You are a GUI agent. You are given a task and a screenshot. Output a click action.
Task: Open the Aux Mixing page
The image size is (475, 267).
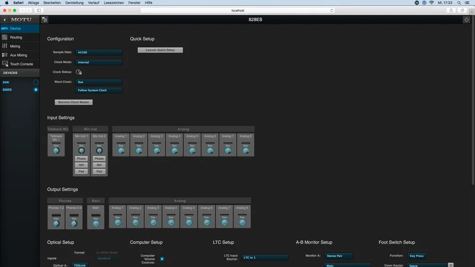(18, 55)
